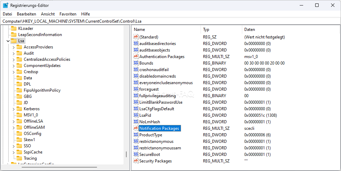Select the DPL key in the tree
This screenshot has height=171, width=341.
pyautogui.click(x=28, y=84)
